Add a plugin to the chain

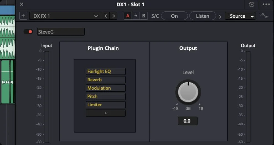pyautogui.click(x=106, y=113)
